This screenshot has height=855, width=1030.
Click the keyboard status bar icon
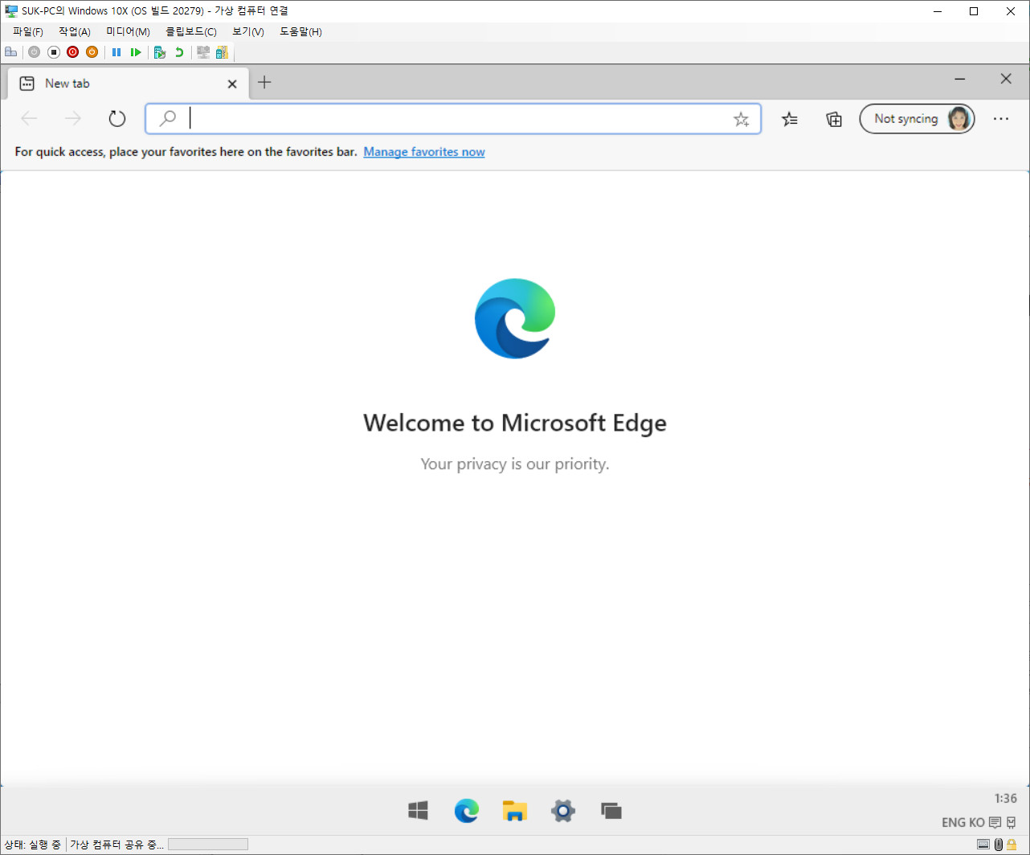click(x=983, y=845)
